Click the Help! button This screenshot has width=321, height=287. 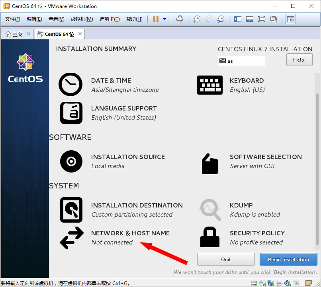(299, 60)
